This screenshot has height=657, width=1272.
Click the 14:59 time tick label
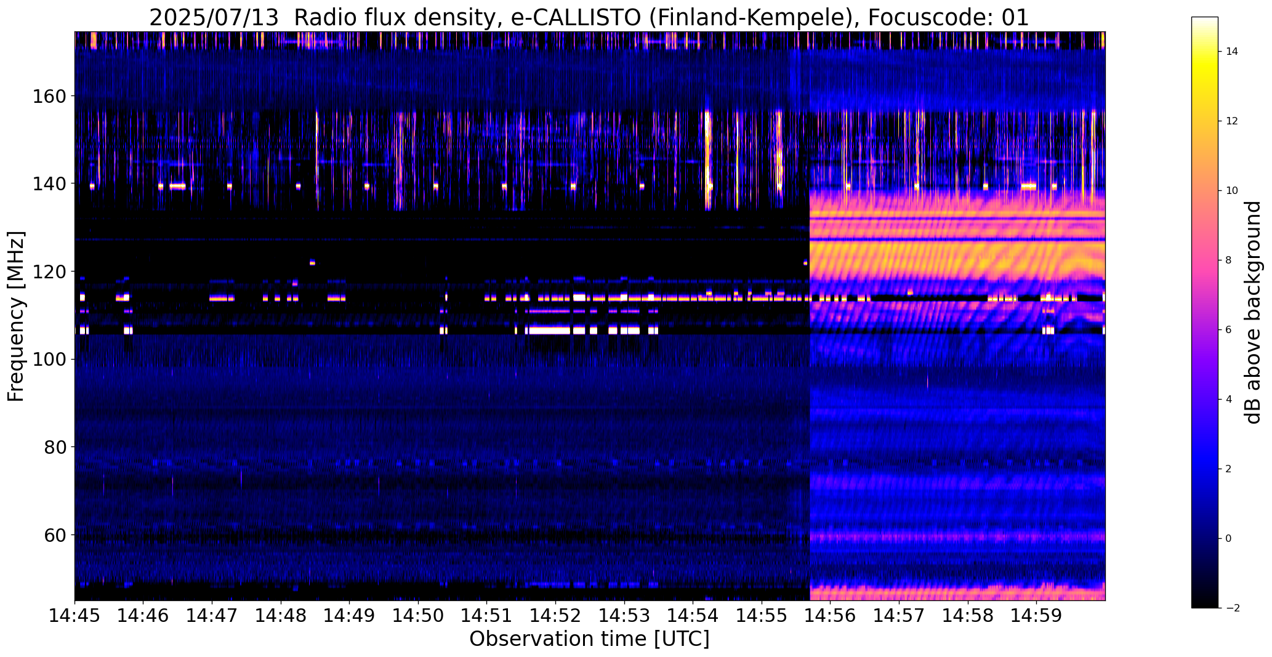1037,615
